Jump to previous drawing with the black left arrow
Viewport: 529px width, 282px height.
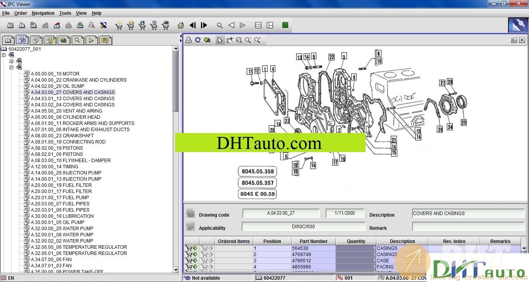[192, 26]
